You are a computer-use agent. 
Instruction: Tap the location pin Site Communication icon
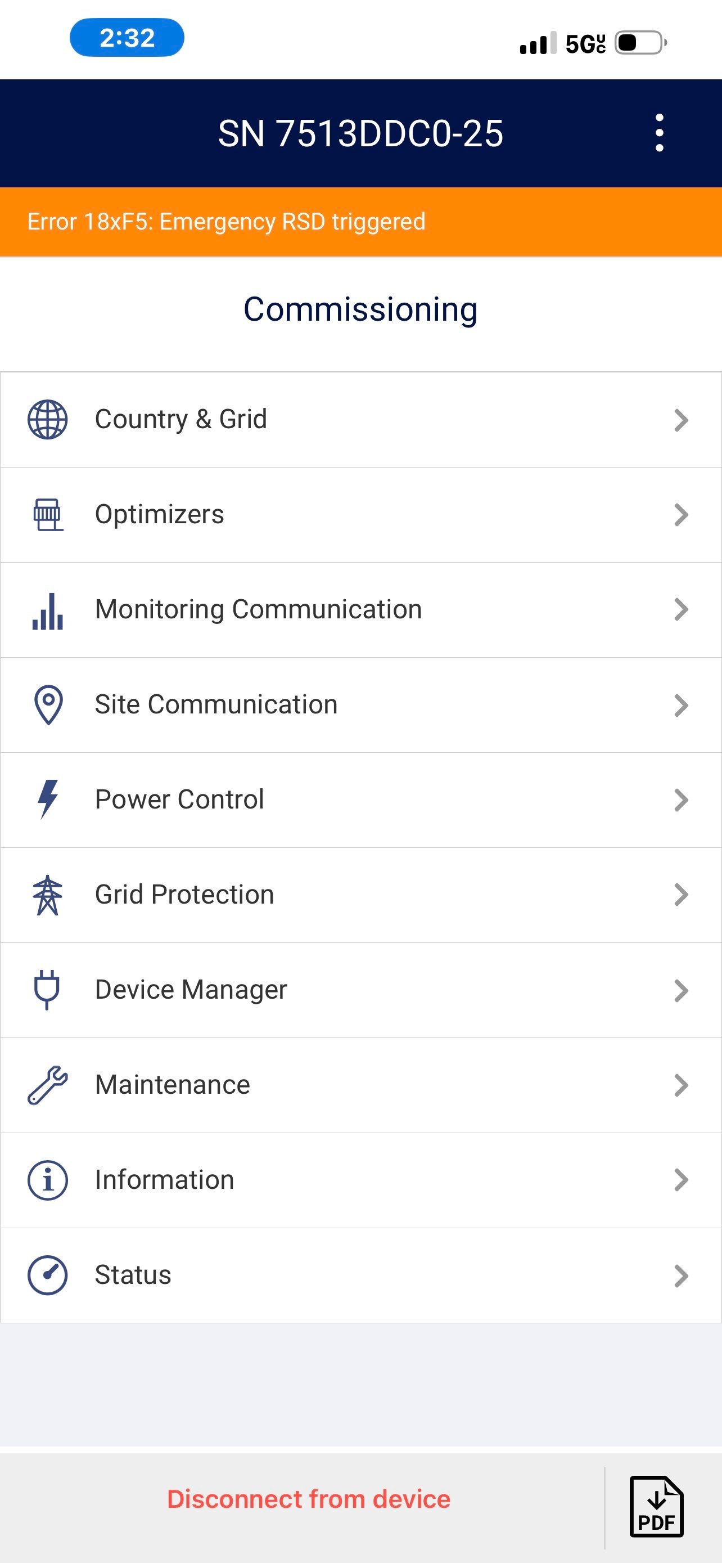click(x=48, y=705)
